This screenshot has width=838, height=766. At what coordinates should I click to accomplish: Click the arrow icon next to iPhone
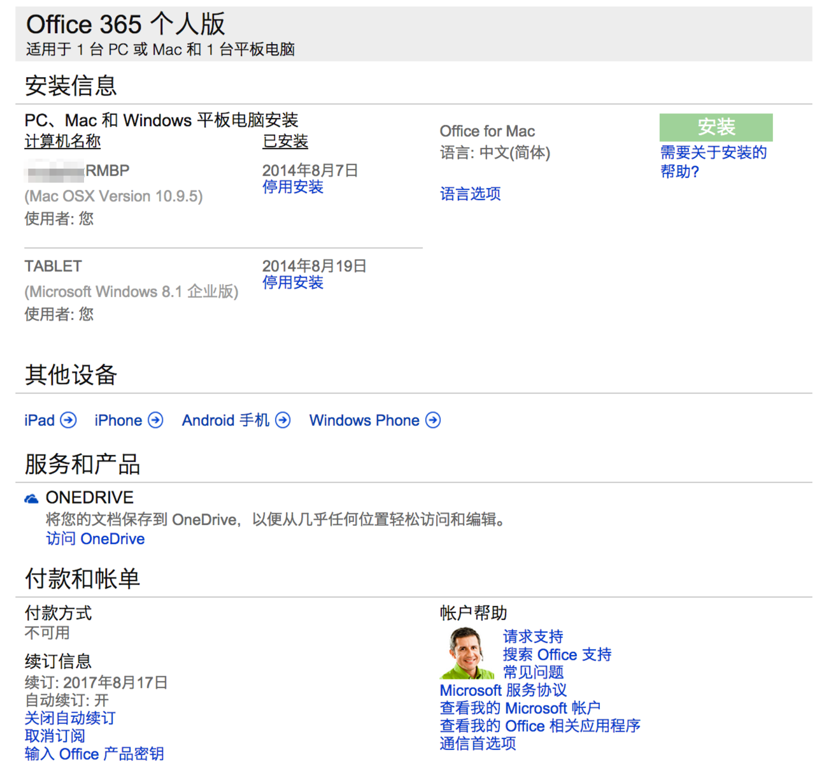(x=155, y=421)
